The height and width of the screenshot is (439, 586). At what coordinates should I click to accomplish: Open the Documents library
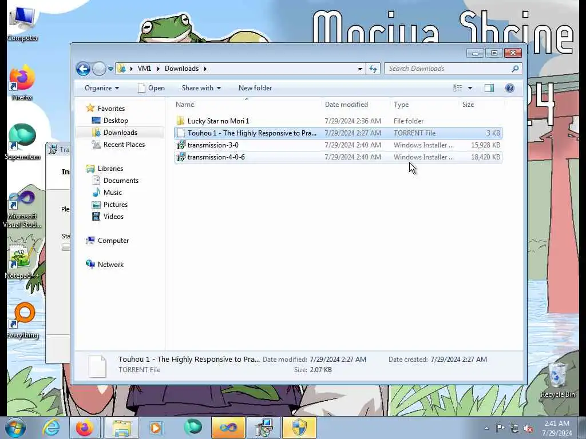pyautogui.click(x=121, y=180)
